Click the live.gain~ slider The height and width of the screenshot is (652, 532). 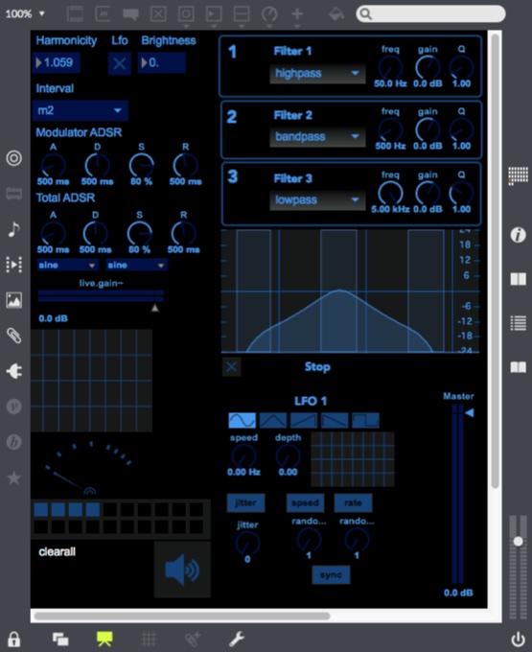(x=101, y=296)
